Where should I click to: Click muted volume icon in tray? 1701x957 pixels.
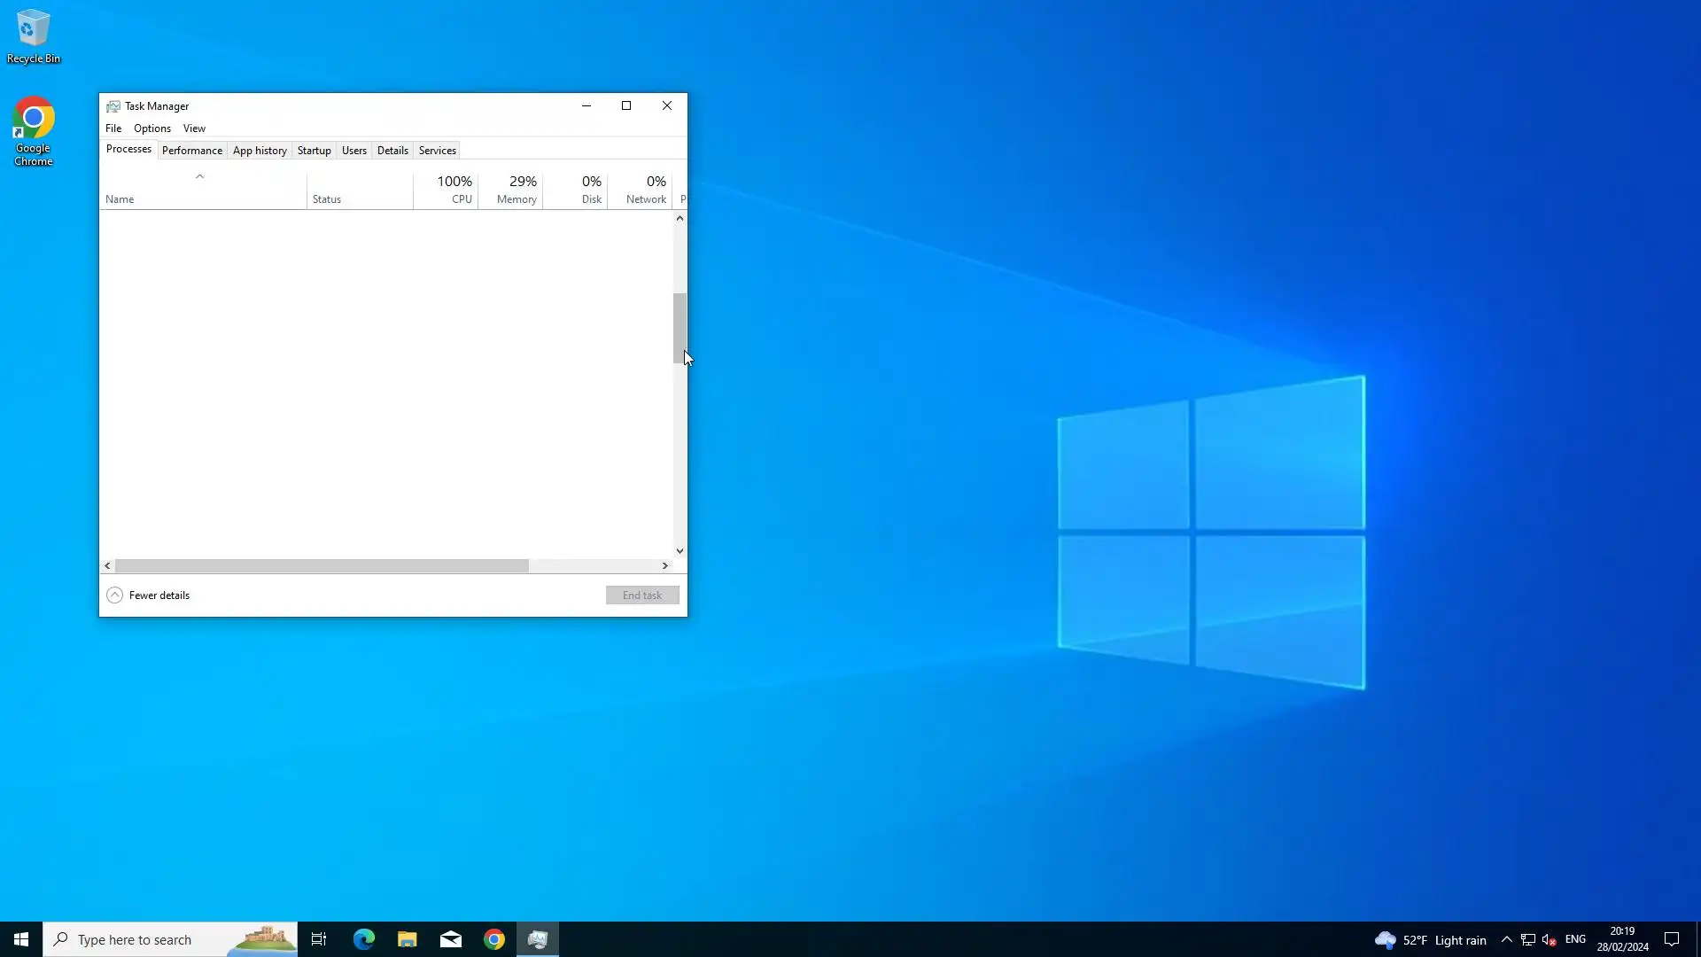coord(1550,939)
